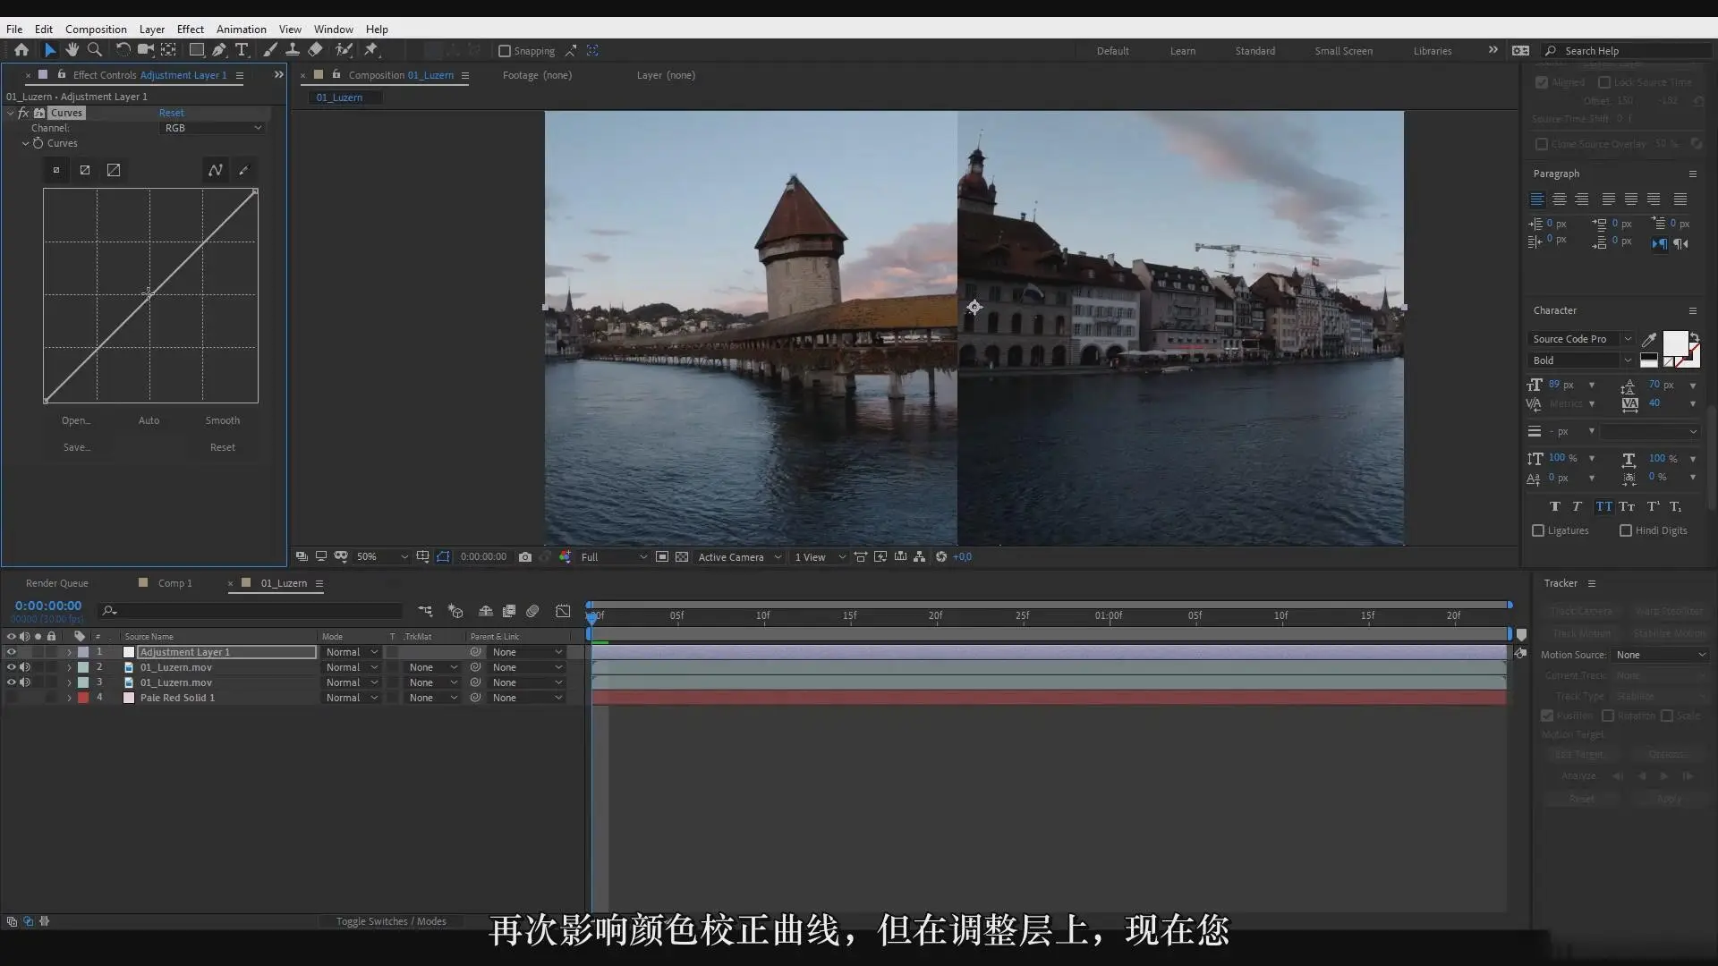Open the Channel RGB dropdown
Screen dimensions: 1718x966
[x=213, y=128]
